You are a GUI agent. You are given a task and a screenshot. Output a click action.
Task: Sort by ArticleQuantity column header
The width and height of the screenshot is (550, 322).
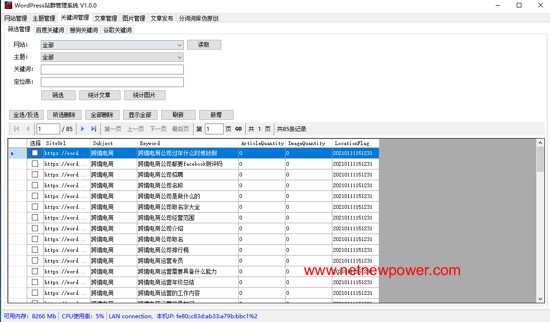pos(262,143)
